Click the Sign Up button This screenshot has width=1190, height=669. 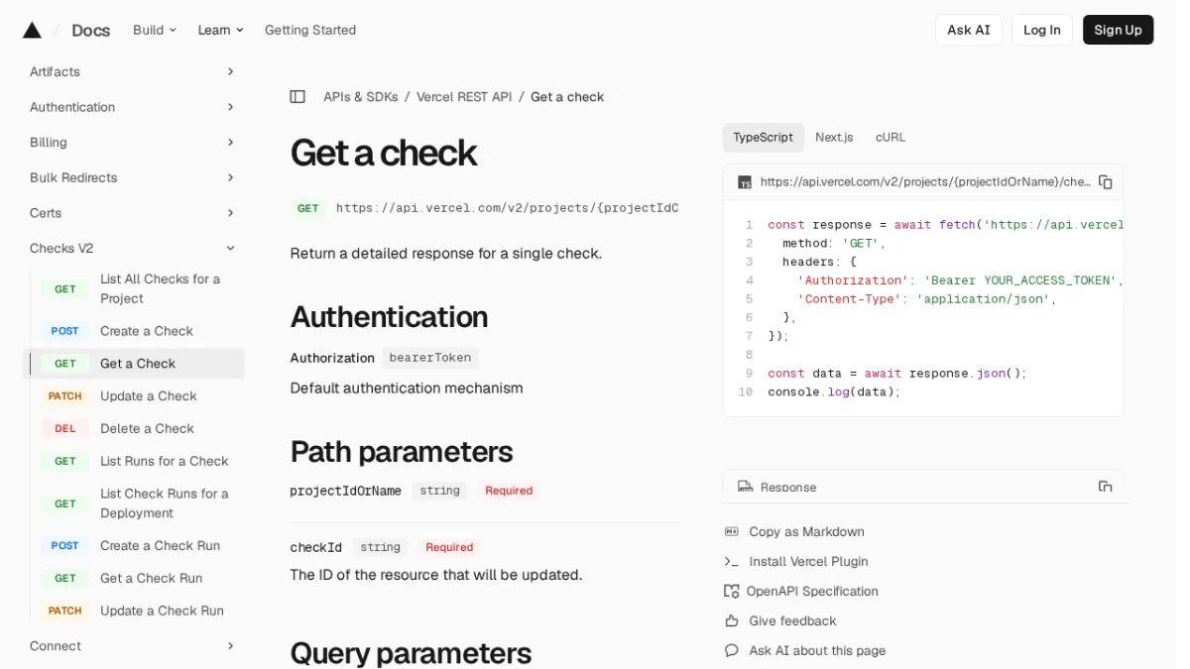click(1118, 30)
